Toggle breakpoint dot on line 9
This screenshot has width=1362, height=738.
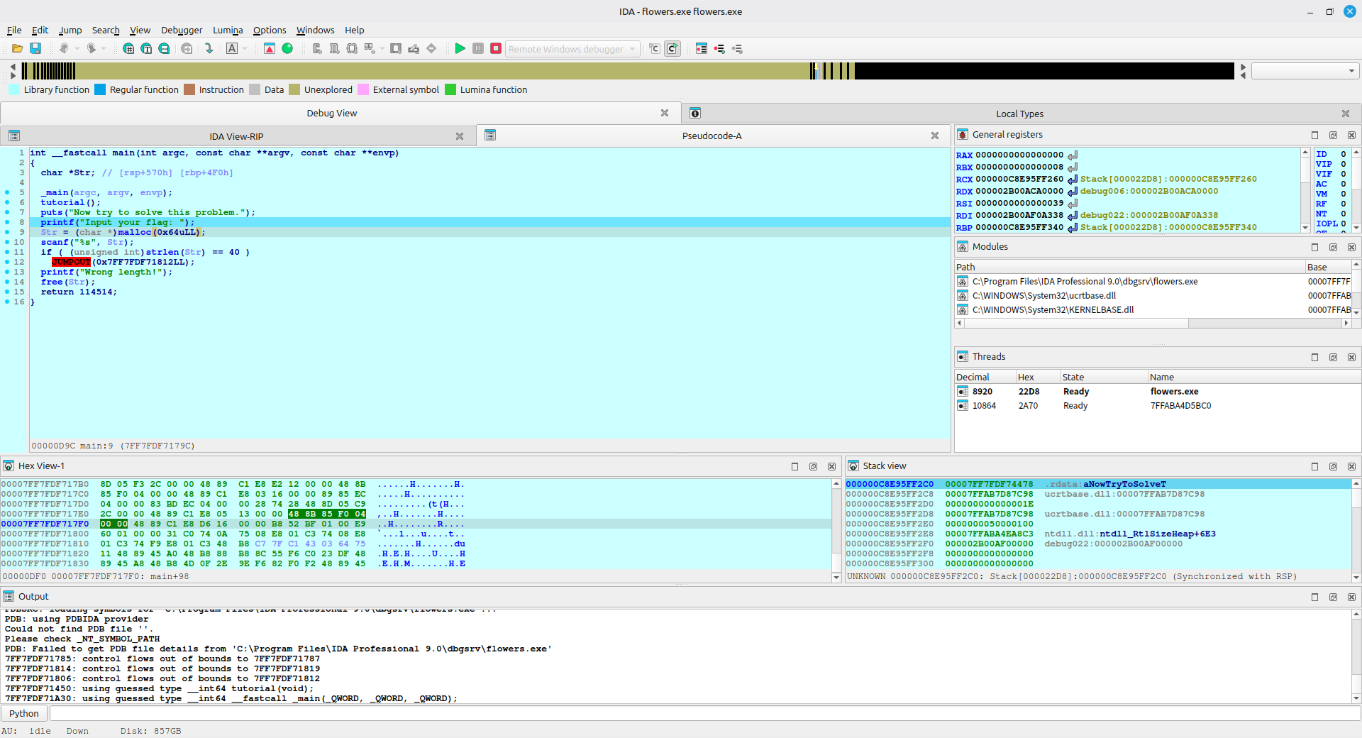[x=7, y=232]
